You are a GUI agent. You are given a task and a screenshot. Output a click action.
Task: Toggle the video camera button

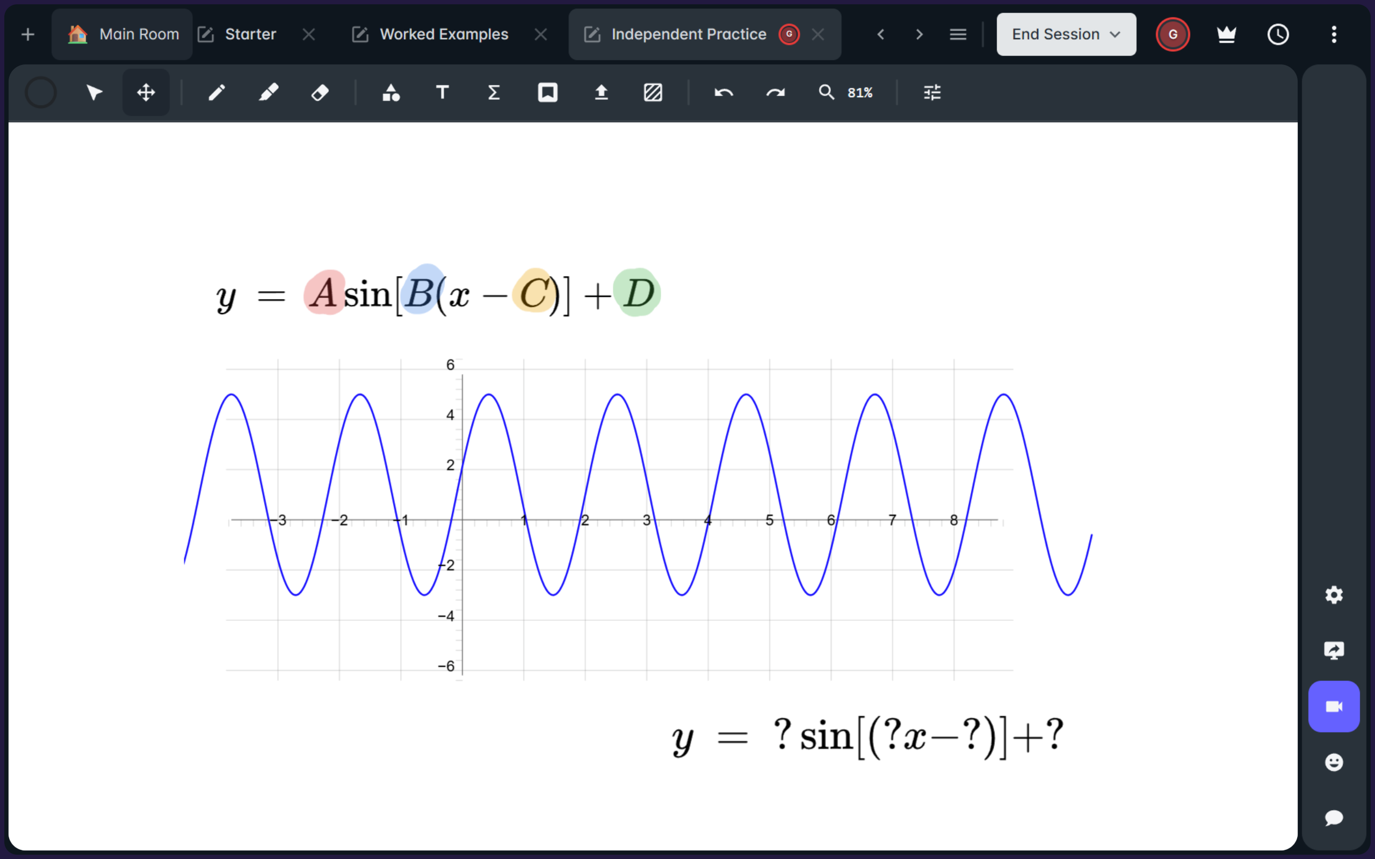click(x=1333, y=706)
